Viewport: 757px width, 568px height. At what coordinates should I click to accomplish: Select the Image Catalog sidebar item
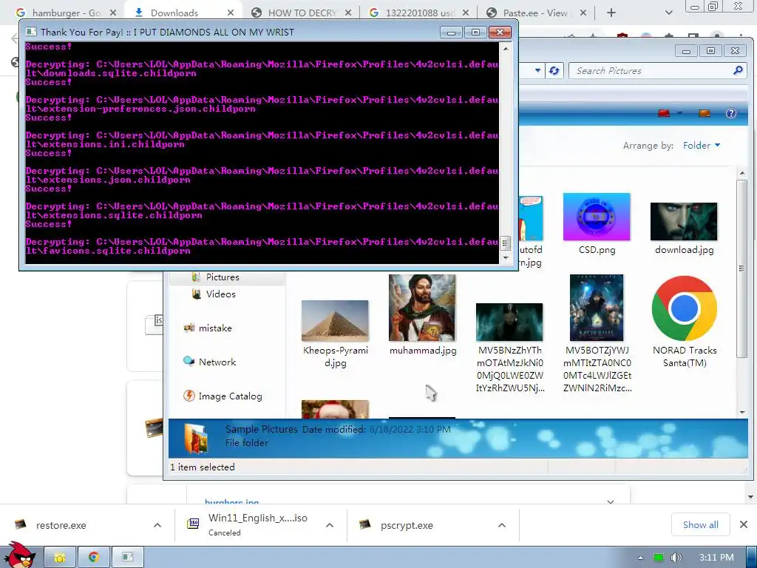click(x=223, y=396)
